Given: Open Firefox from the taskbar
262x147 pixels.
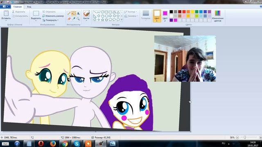Looking at the screenshot, I should [53, 143].
